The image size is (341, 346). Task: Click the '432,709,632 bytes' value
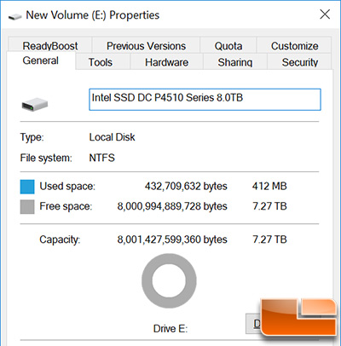click(186, 187)
